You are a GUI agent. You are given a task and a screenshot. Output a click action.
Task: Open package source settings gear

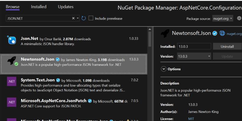239,18
